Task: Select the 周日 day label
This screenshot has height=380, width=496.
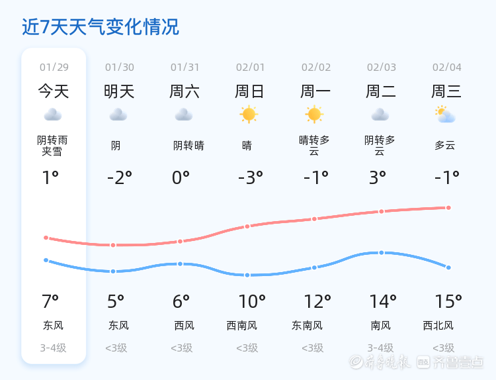Action: pyautogui.click(x=249, y=91)
